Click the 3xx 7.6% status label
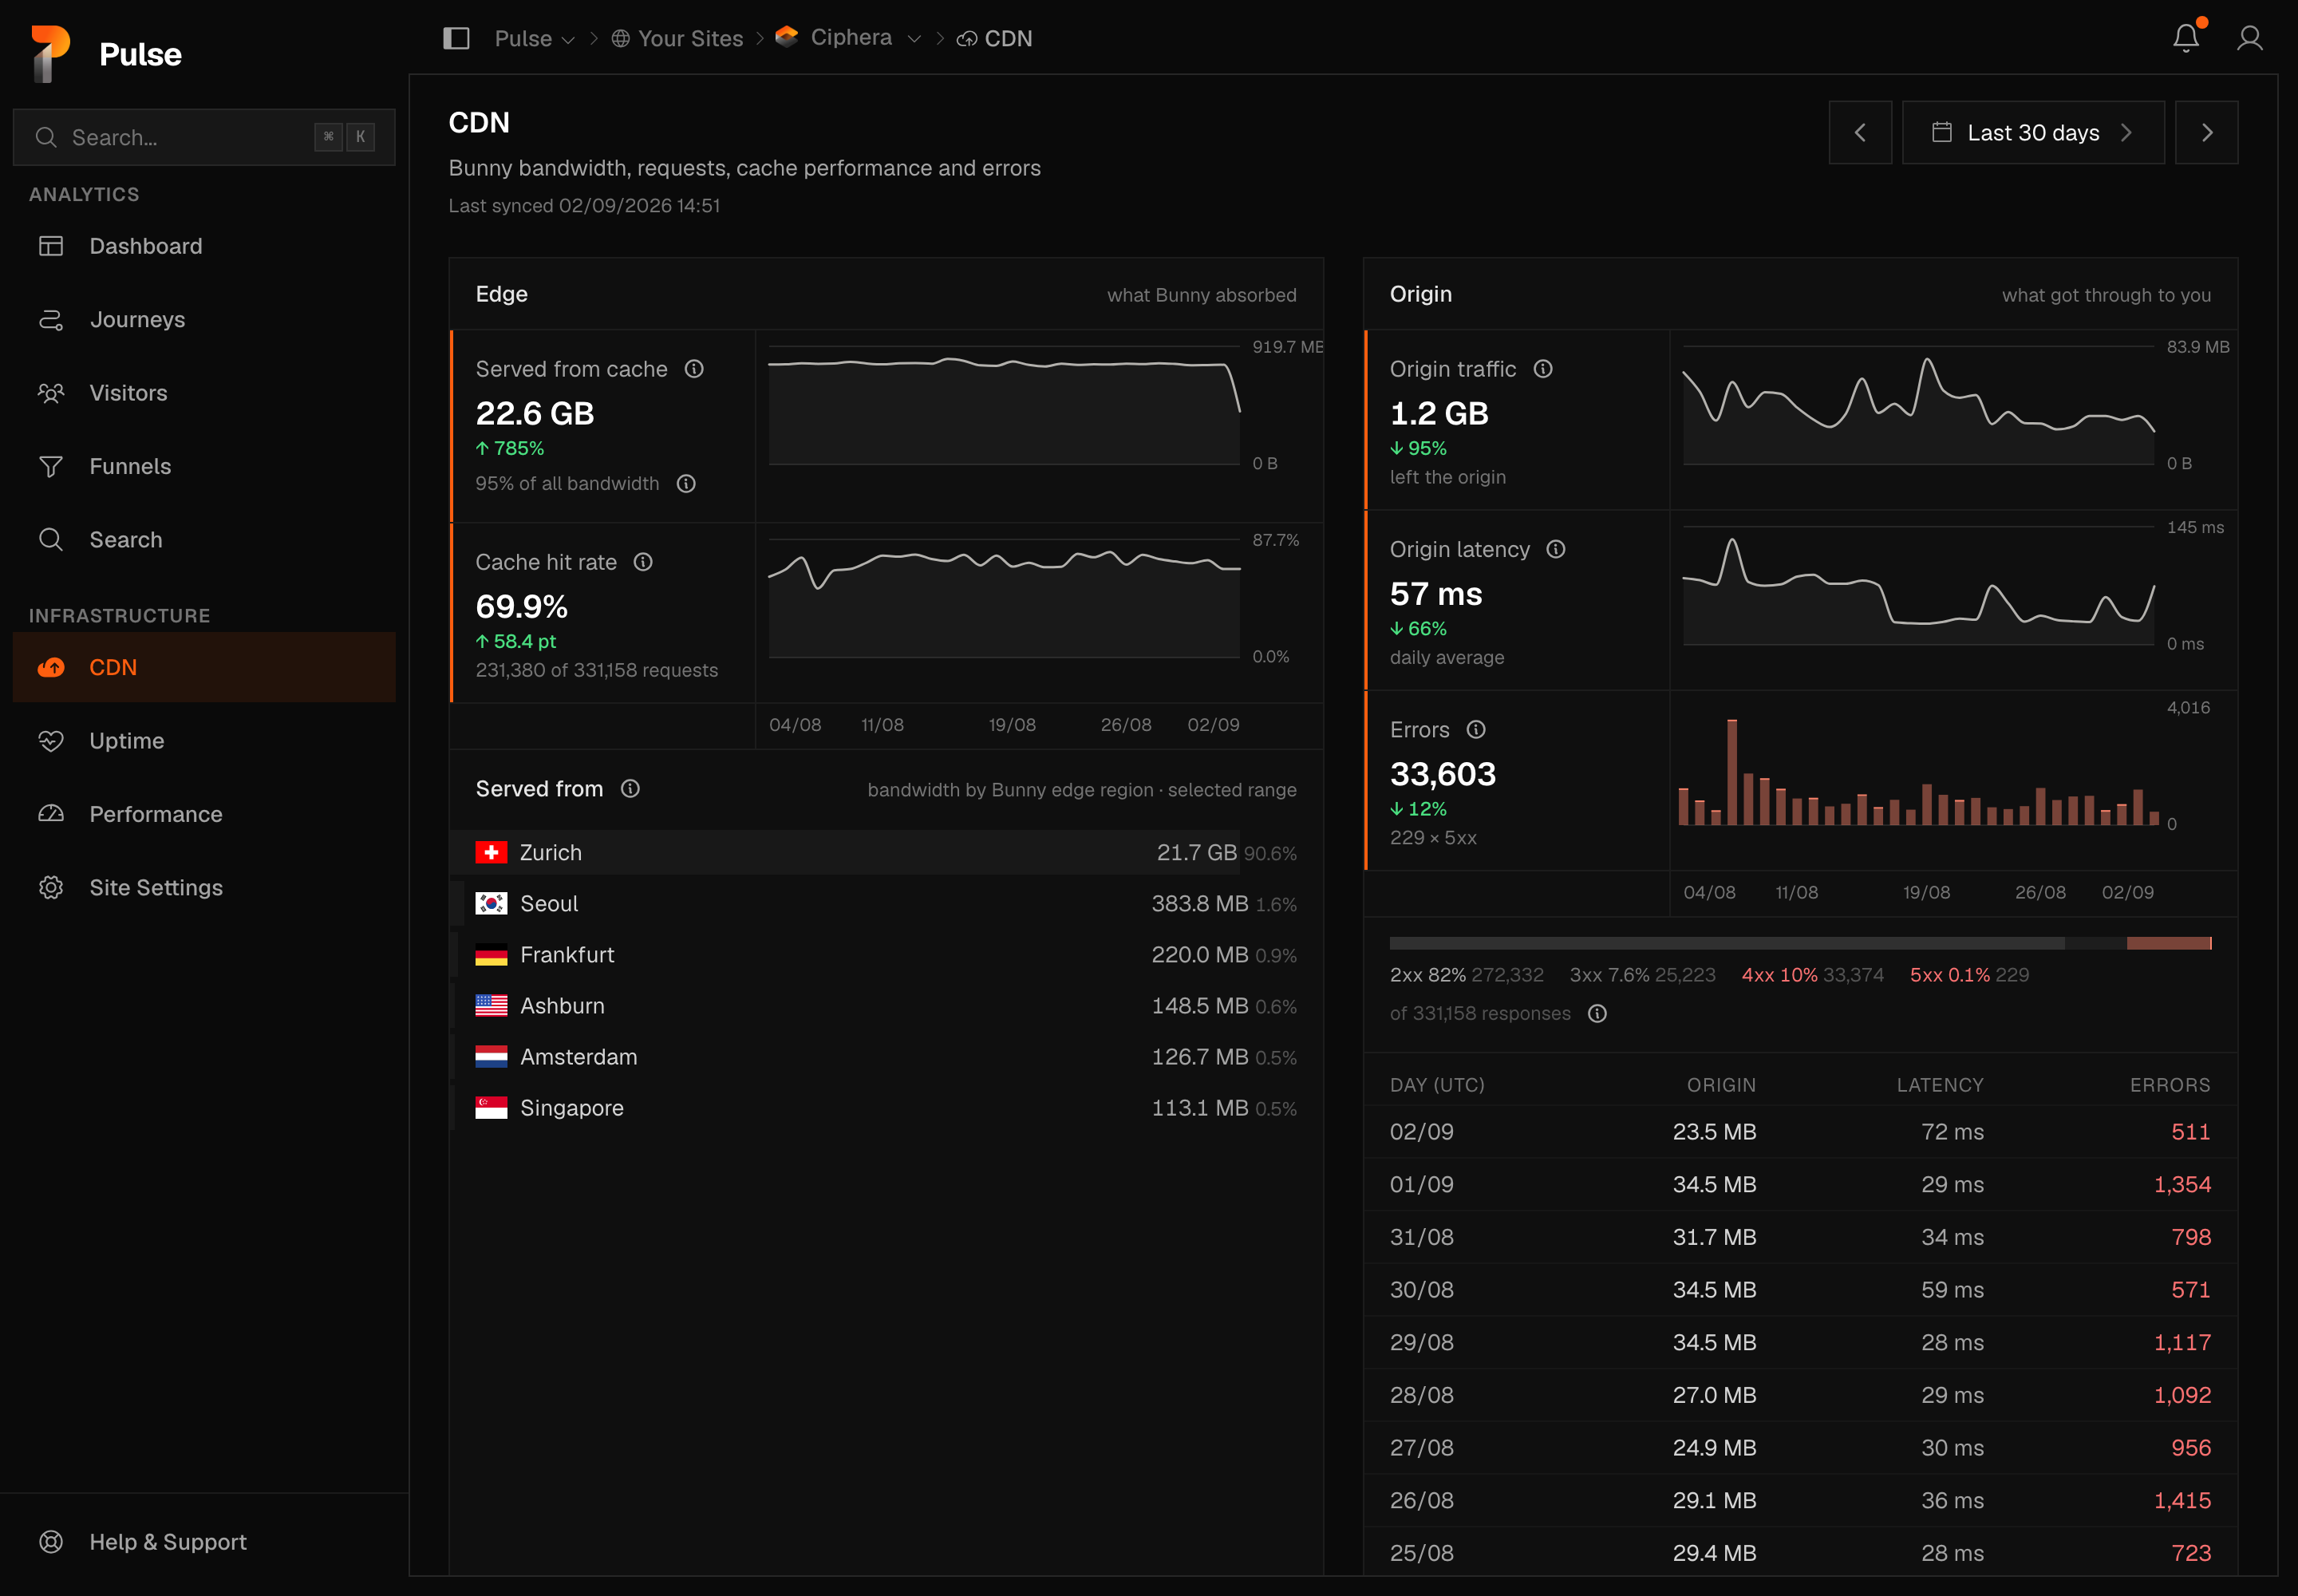 (x=1609, y=975)
